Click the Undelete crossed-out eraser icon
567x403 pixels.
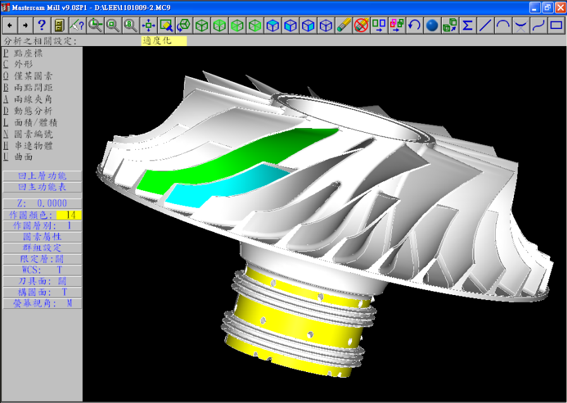click(361, 25)
